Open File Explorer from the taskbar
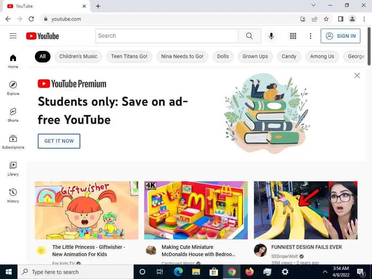This screenshot has height=279, width=372. point(196,272)
